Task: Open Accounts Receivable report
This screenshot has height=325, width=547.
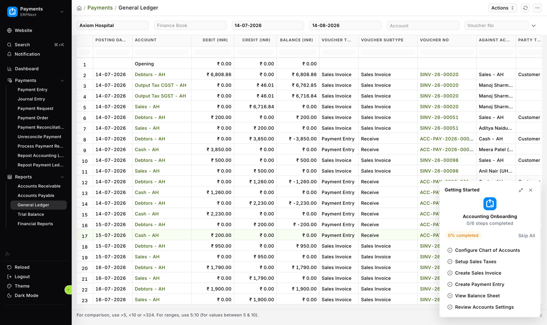Action: [x=38, y=186]
